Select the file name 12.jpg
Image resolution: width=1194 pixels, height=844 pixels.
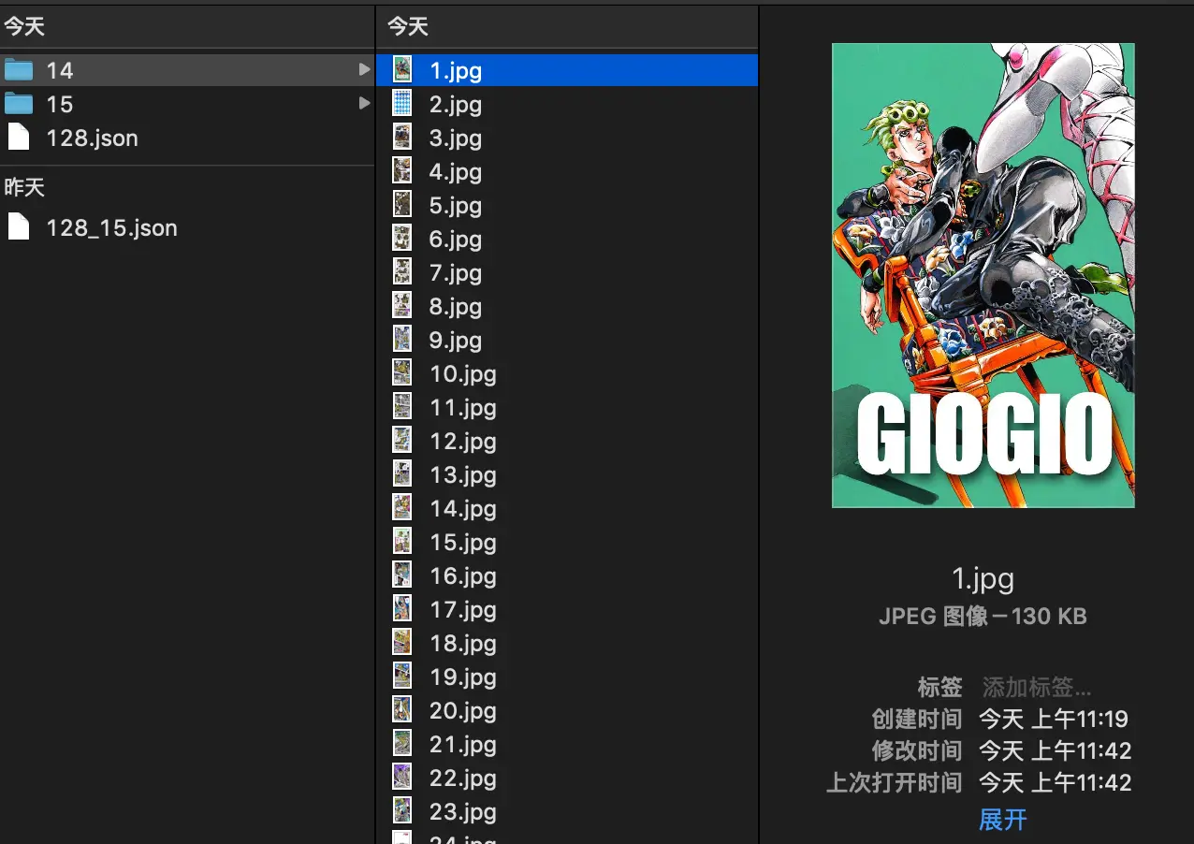tap(463, 441)
